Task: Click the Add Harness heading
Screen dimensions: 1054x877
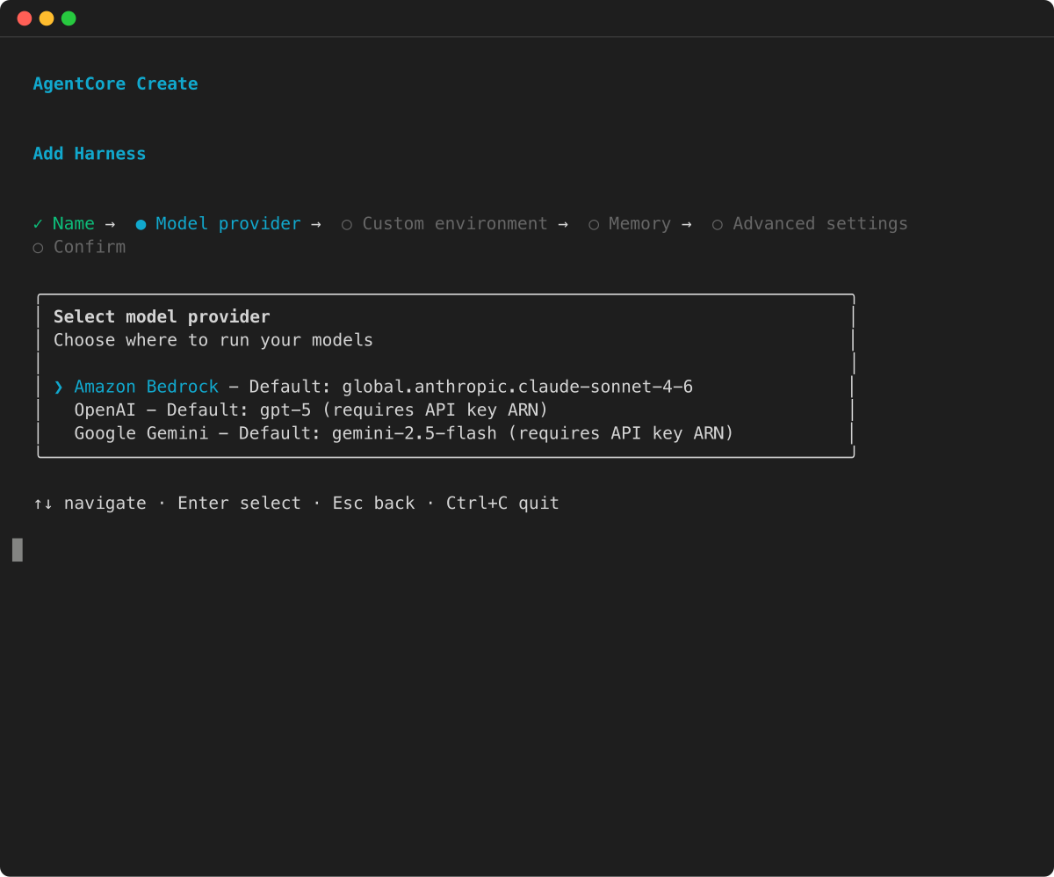Action: [90, 153]
